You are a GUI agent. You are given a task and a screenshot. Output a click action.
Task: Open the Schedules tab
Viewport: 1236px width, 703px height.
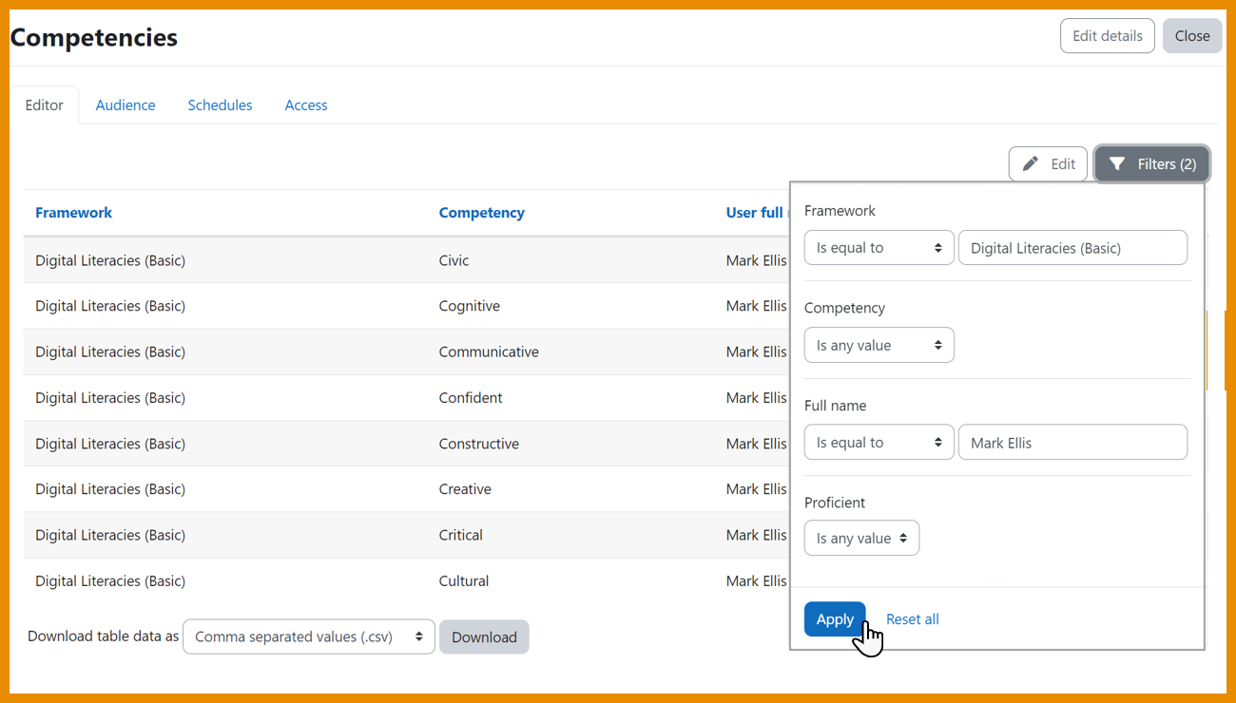coord(220,105)
